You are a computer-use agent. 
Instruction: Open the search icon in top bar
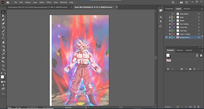[x=173, y=2]
